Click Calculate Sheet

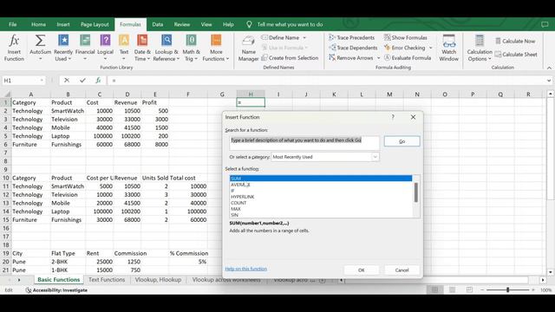point(516,55)
